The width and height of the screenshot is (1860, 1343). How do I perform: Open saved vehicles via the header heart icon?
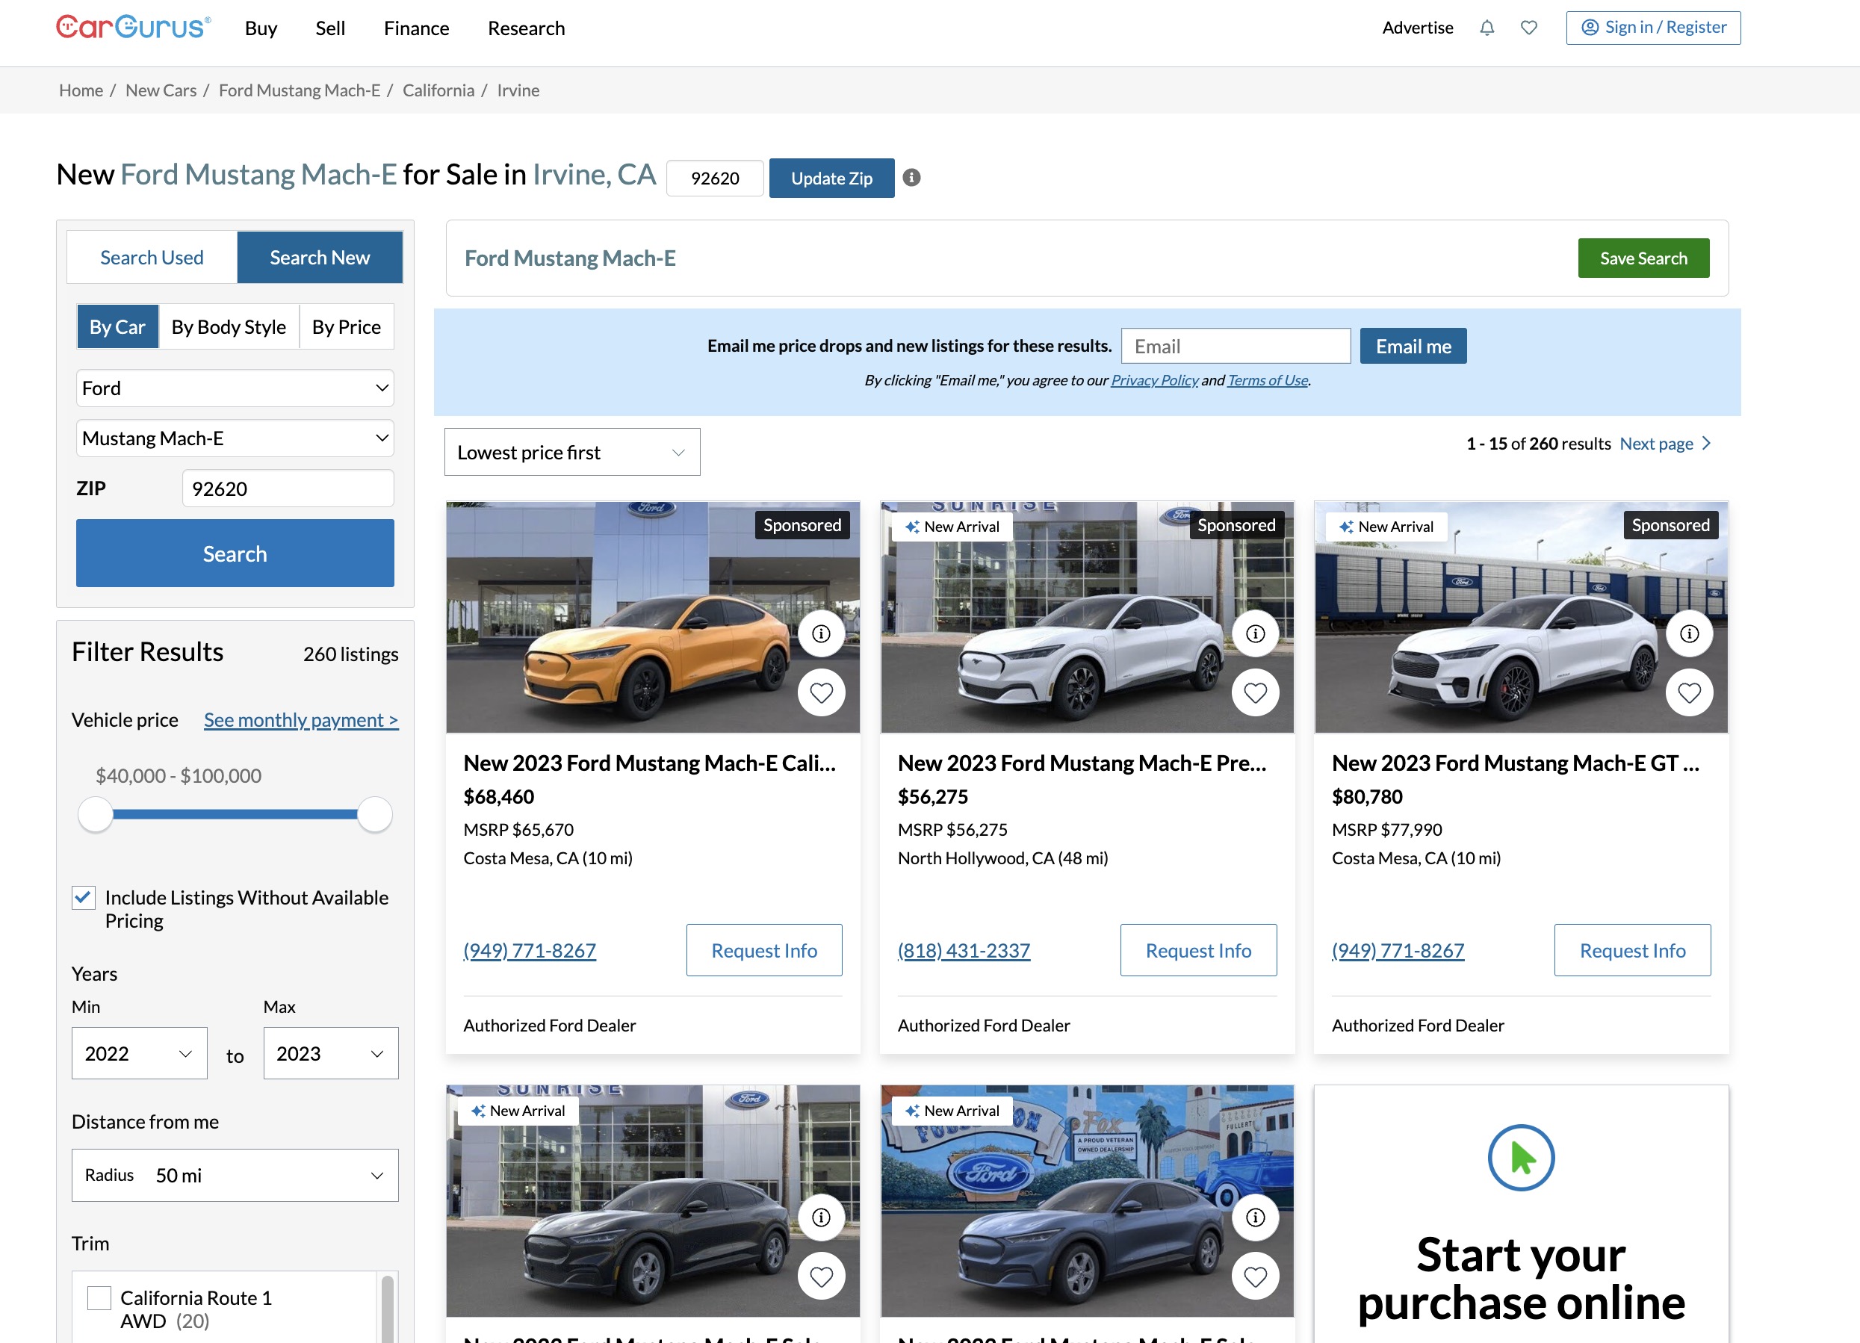pos(1528,27)
